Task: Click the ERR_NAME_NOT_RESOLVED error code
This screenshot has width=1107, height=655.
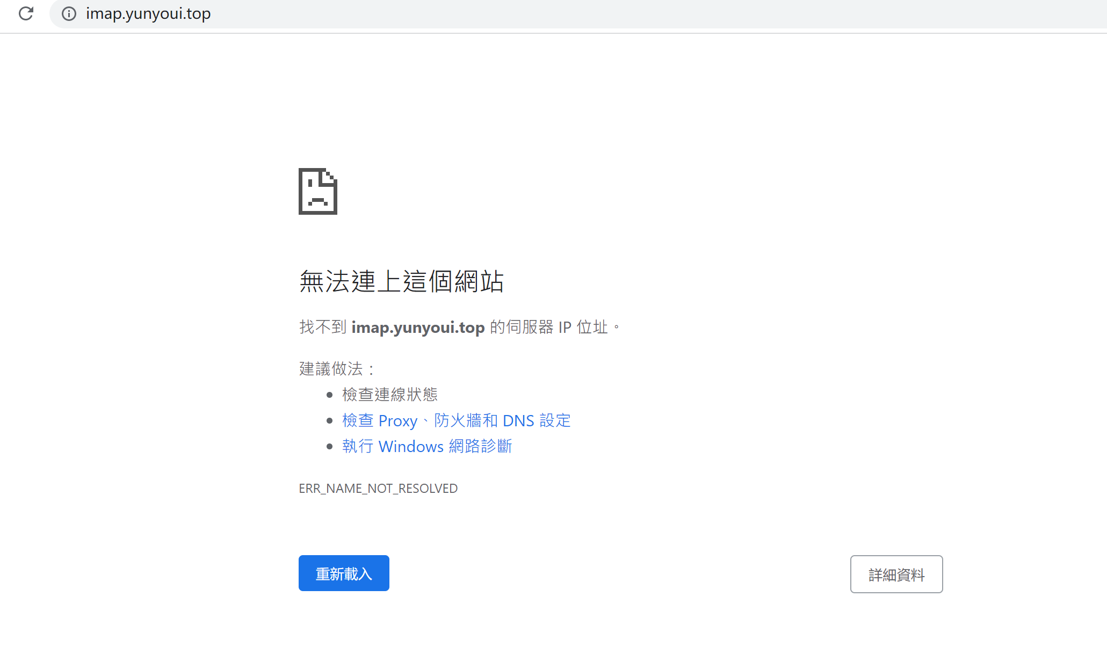Action: coord(378,489)
